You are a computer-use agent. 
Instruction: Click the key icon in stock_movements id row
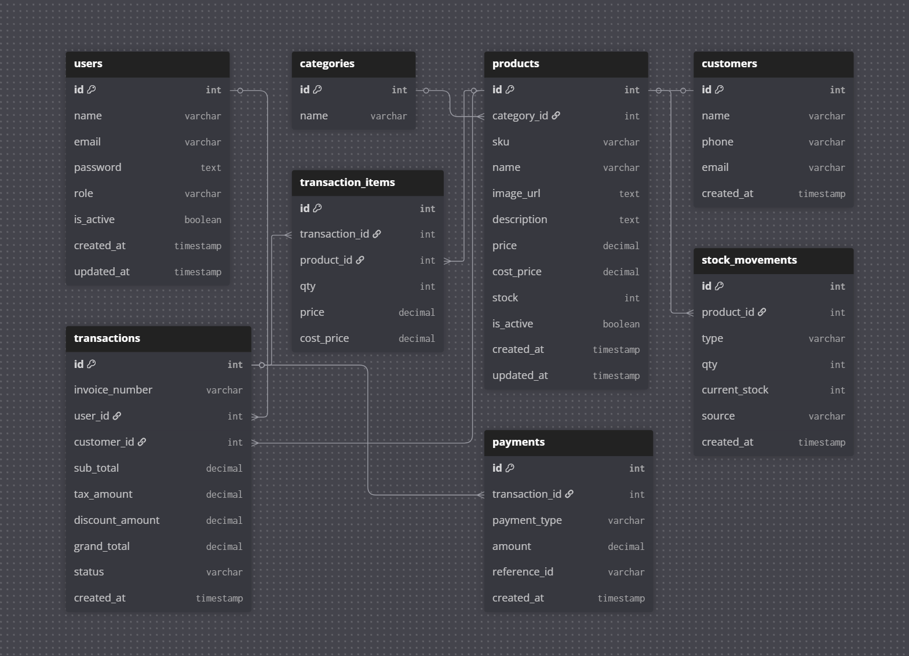tap(720, 286)
